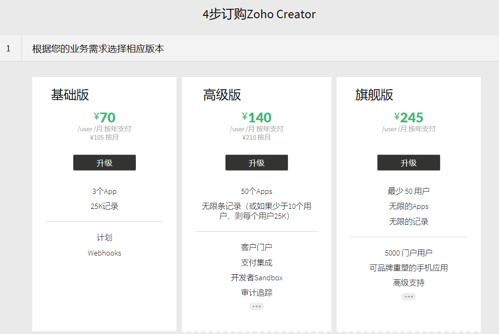
Task: Click the page title 4步订购Zoho Creator
Action: [x=259, y=14]
